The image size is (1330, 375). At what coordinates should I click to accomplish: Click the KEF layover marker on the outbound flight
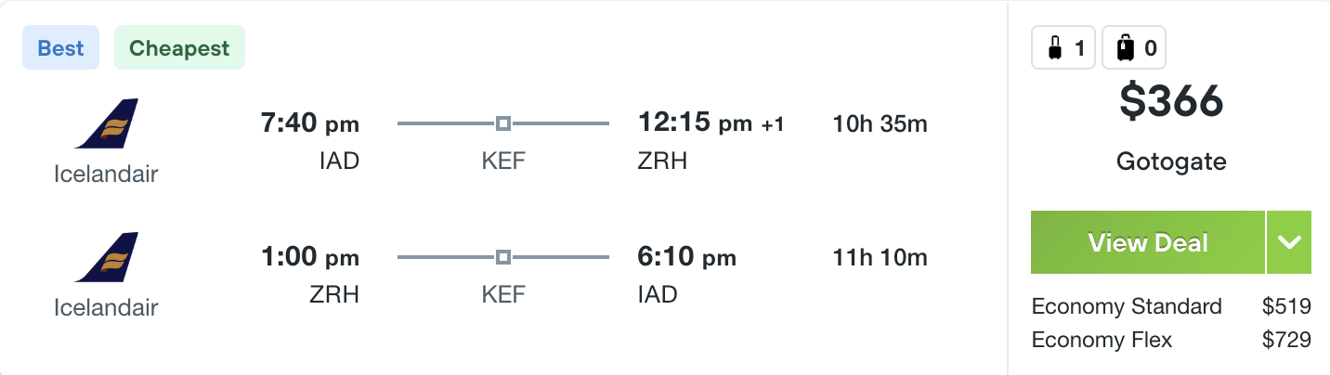503,123
